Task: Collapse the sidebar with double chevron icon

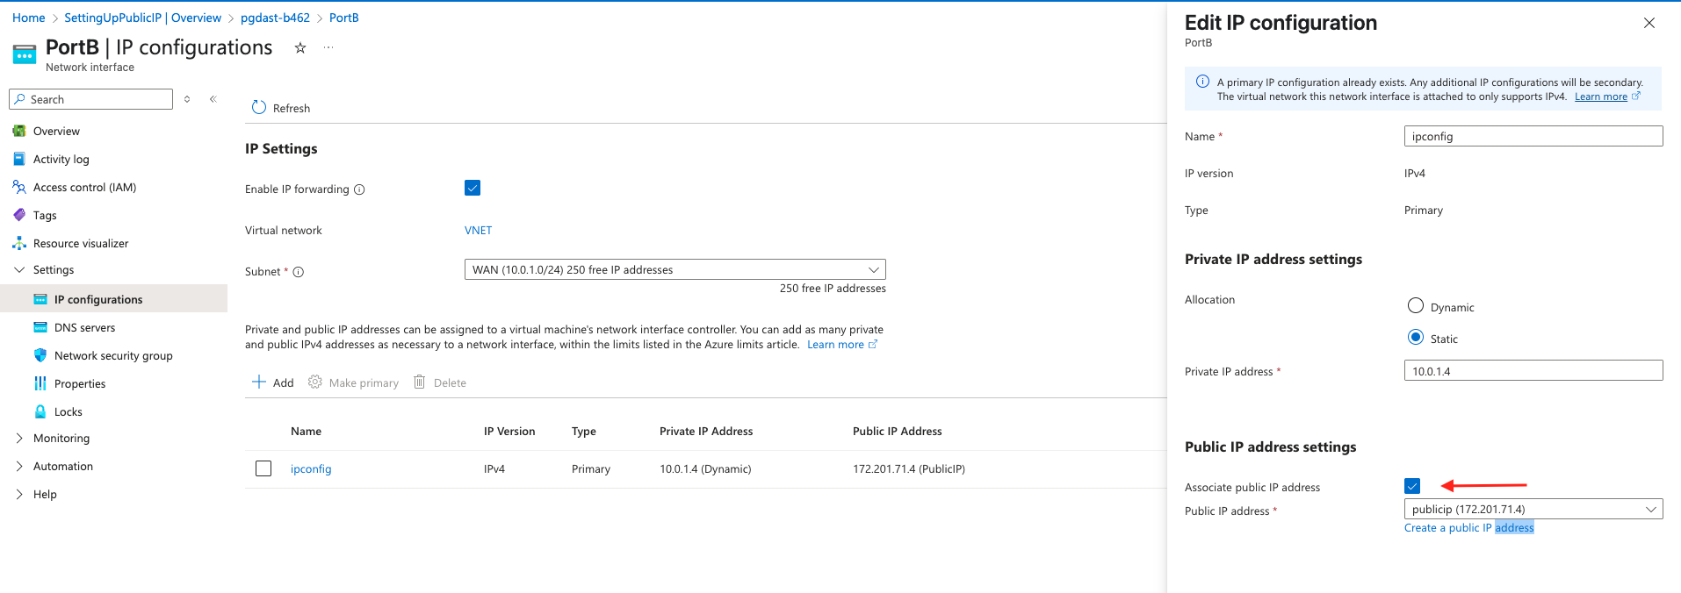Action: [x=213, y=99]
